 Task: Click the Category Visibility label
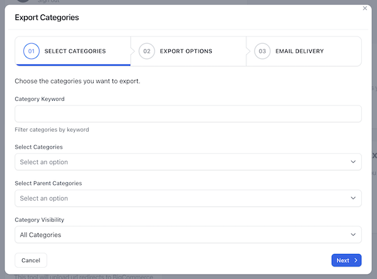[40, 219]
